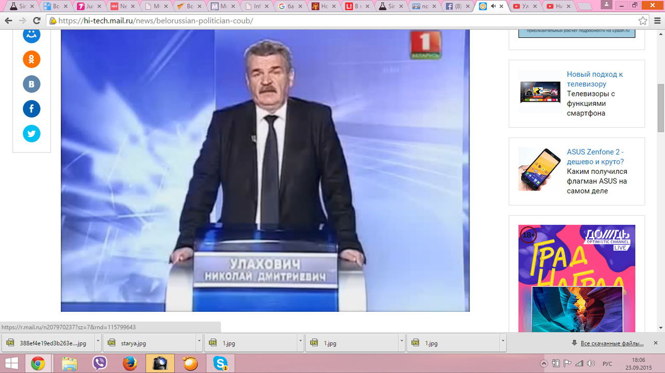Screen dimensions: 665x373
Task: Launch Firefox from the taskbar
Action: coord(130,363)
